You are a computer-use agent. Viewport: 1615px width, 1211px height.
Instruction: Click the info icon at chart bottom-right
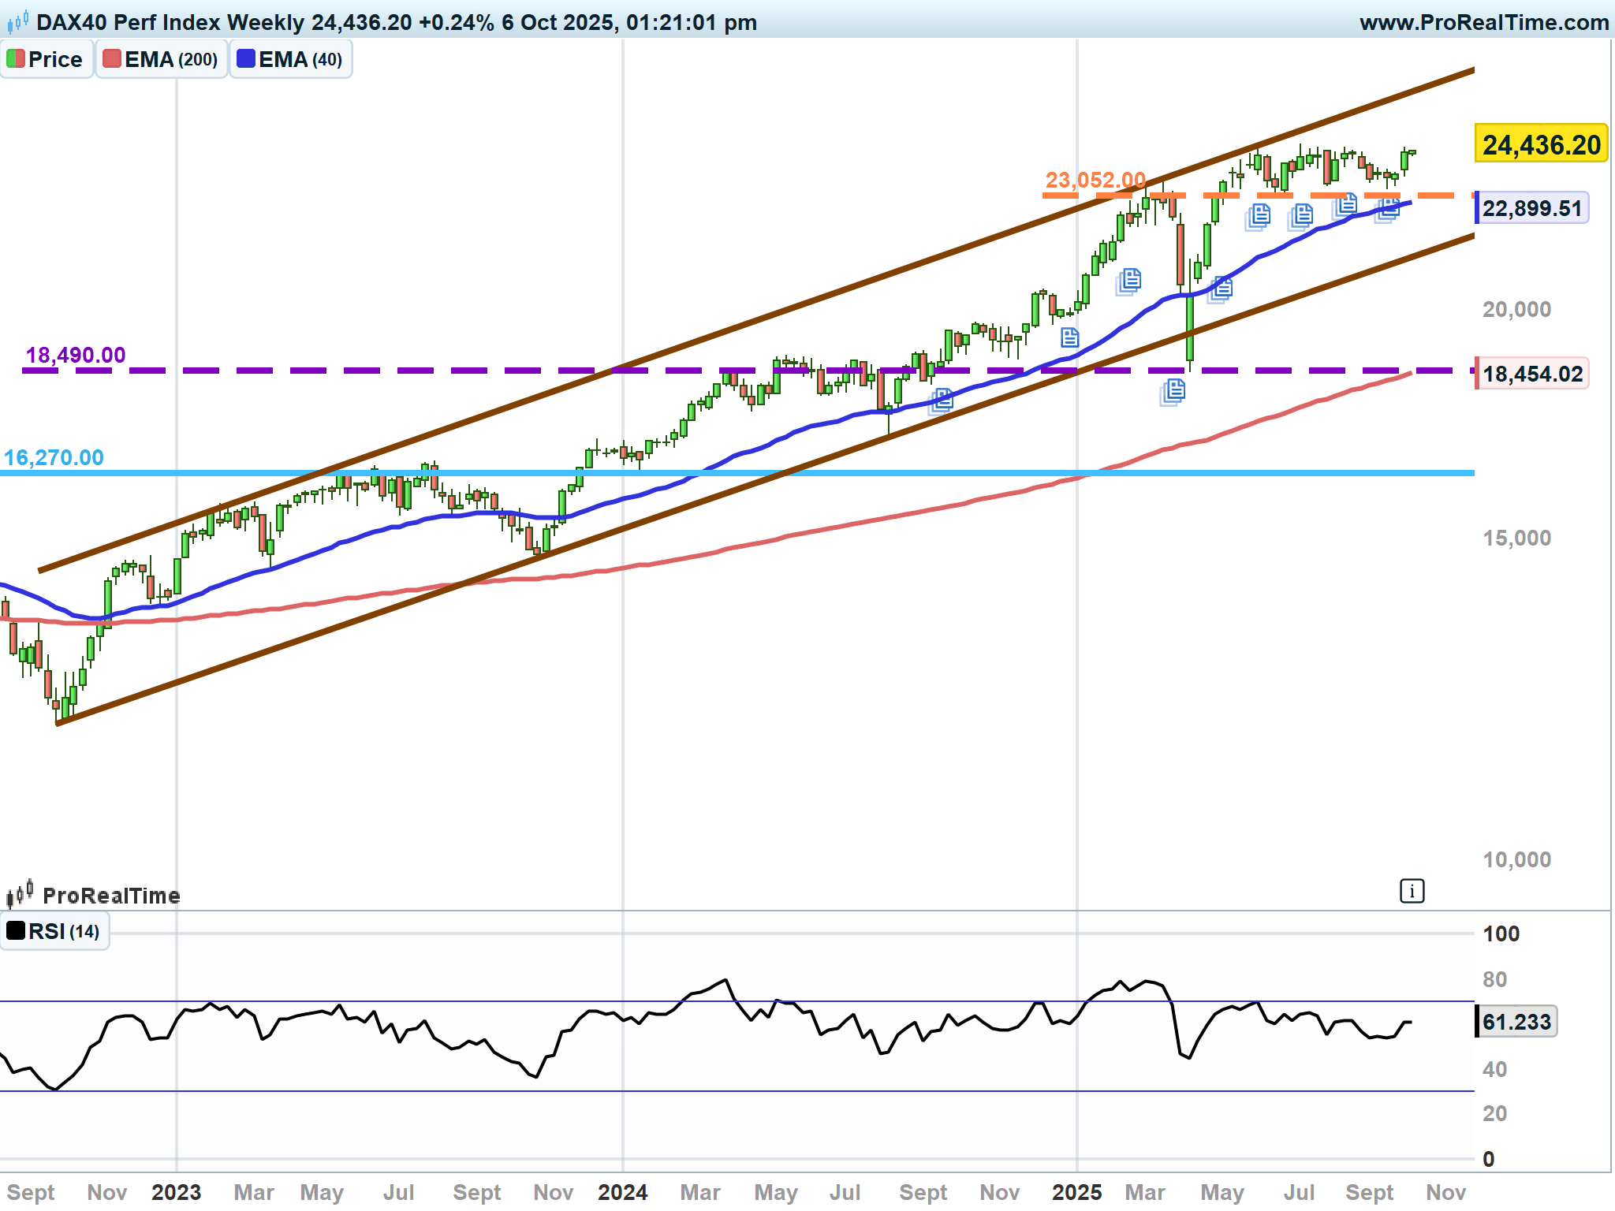click(1412, 892)
